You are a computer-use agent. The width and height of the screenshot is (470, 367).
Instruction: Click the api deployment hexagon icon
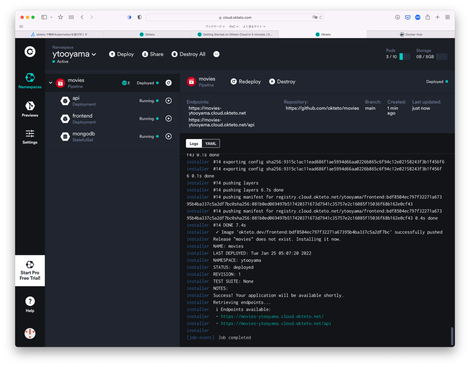click(65, 101)
